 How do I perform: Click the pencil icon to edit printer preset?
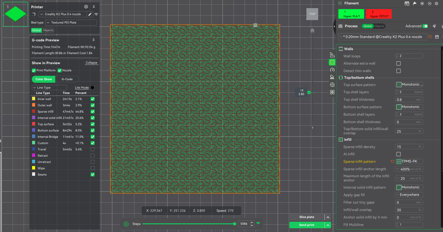pyautogui.click(x=90, y=14)
